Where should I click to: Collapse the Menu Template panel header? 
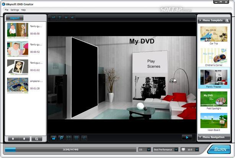tap(214, 20)
